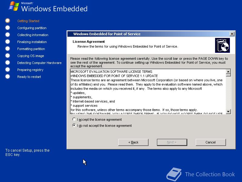
Task: Click the "Detecting Computer Hardware" step label
Action: tap(39, 63)
